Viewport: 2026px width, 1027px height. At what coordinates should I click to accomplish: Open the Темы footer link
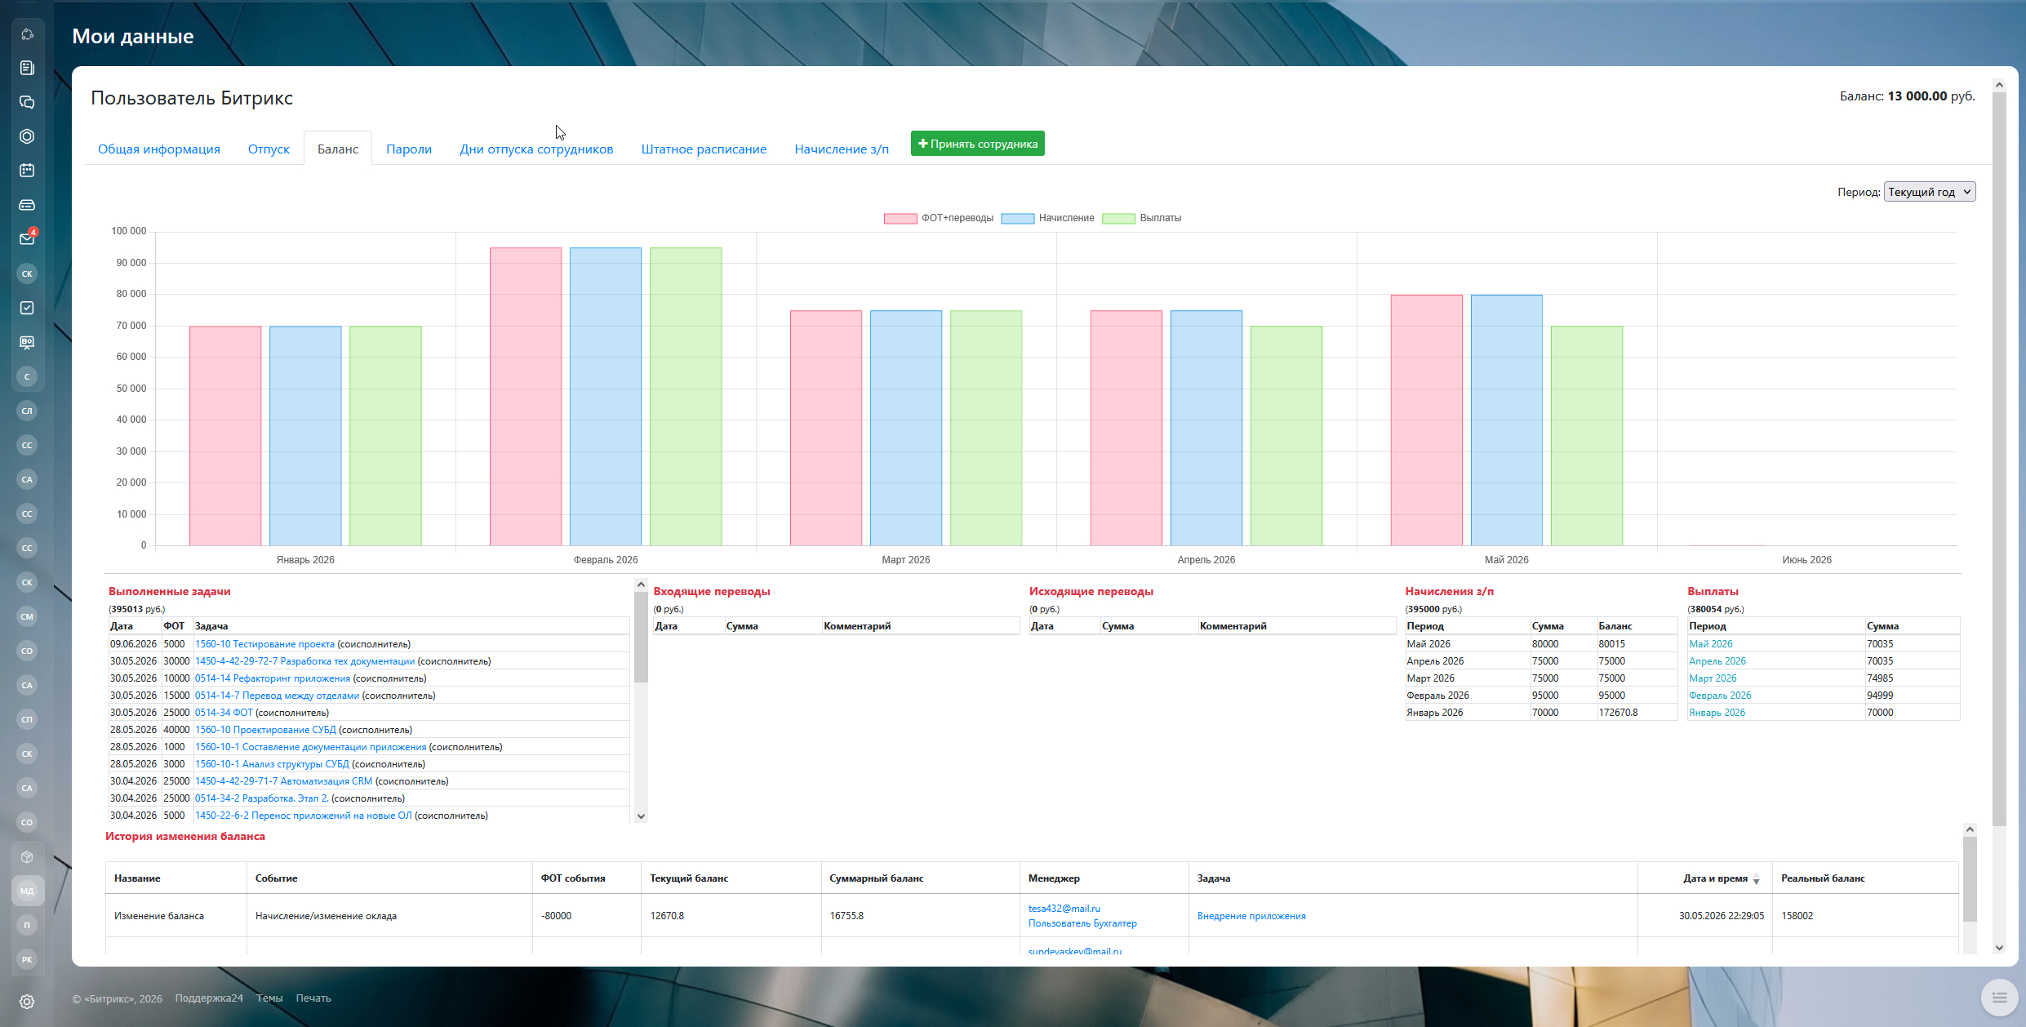pyautogui.click(x=269, y=998)
